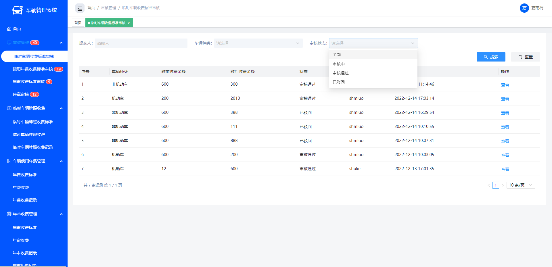Click 改后收费金额 cell 2010
552x267 pixels.
(x=235, y=98)
